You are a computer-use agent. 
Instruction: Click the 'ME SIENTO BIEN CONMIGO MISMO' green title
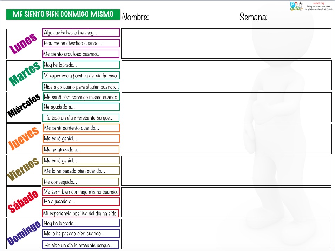(x=63, y=14)
